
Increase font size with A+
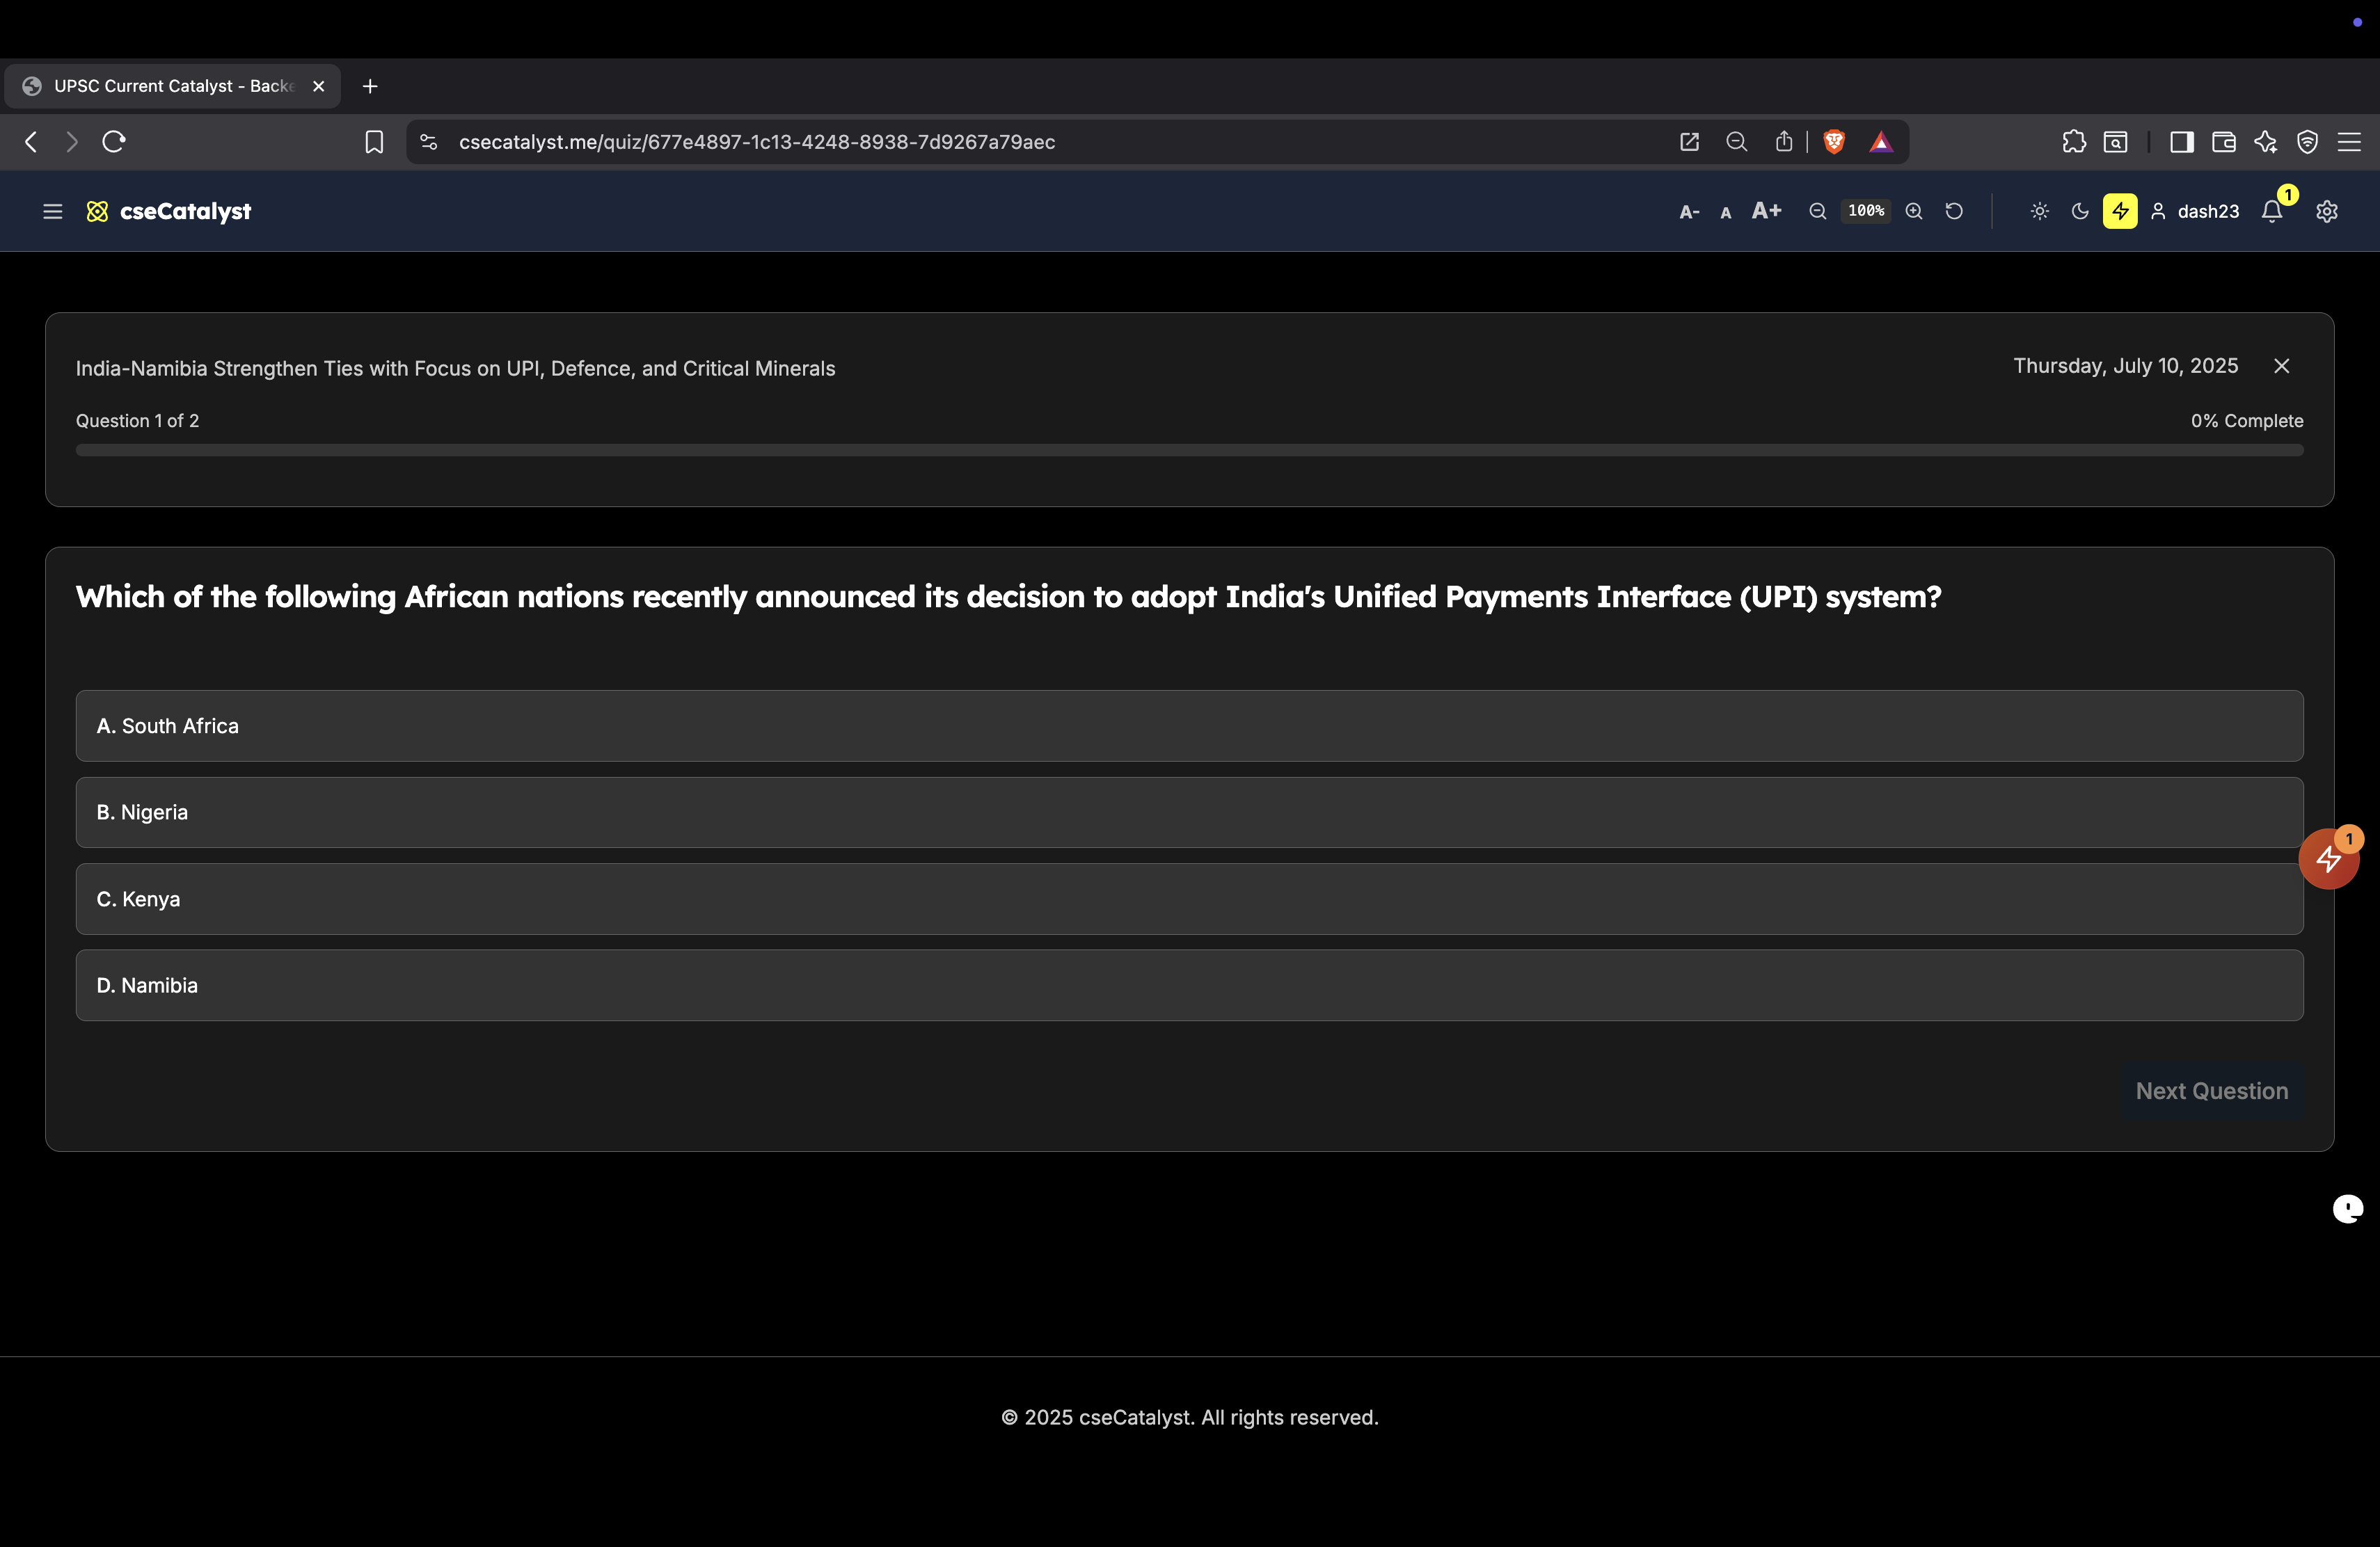(1766, 211)
